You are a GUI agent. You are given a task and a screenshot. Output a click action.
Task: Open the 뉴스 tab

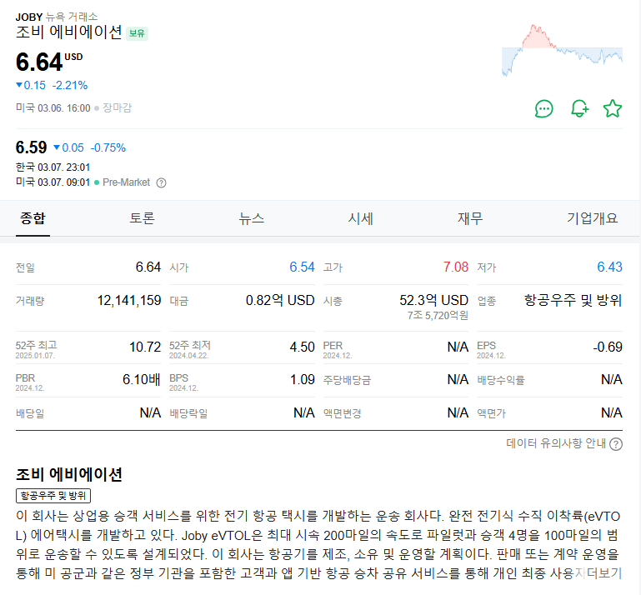[x=252, y=218]
